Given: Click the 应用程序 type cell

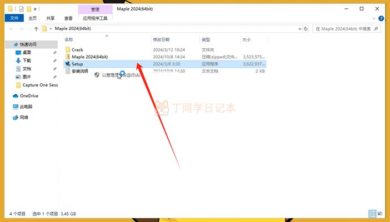Looking at the screenshot, I should pos(210,64).
